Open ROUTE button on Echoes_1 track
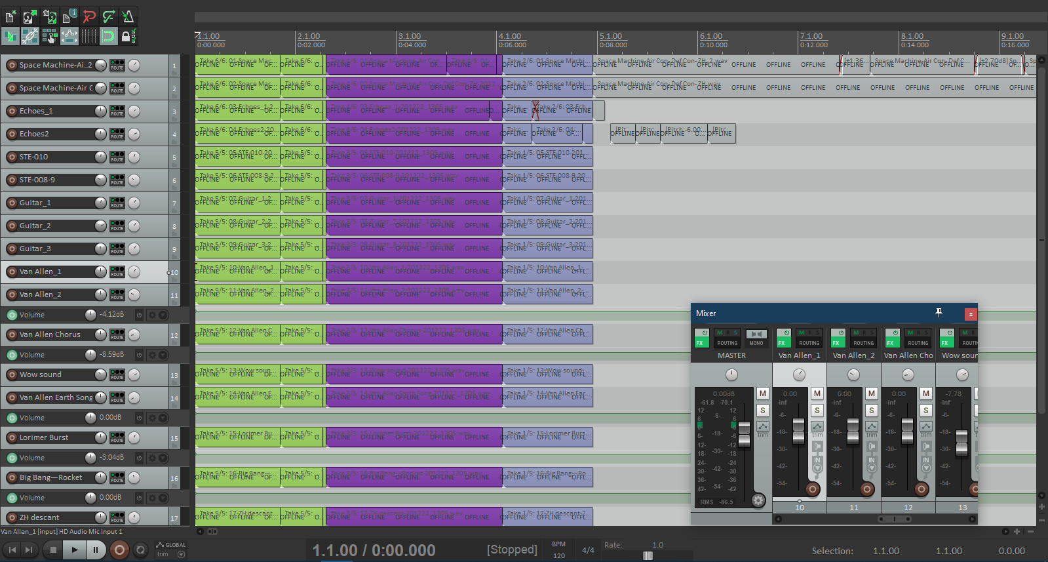 (x=117, y=111)
